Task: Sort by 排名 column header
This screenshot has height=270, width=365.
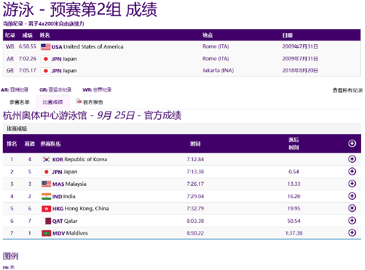Action: click(12, 144)
